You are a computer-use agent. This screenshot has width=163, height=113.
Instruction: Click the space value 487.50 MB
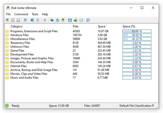104,47
